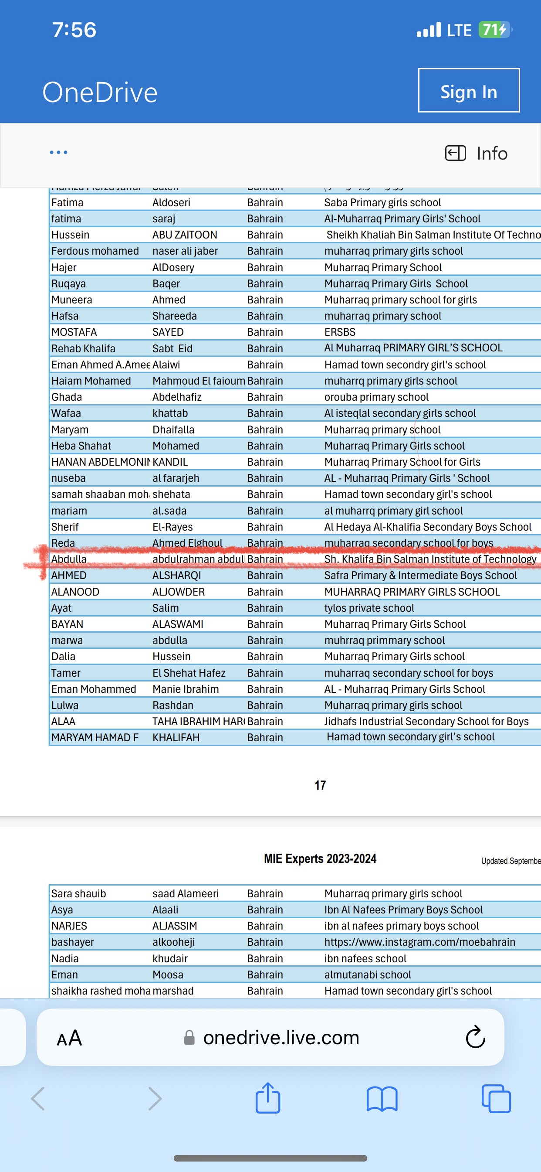Select 'marshad' surname cell
This screenshot has height=1172, width=541.
(173, 991)
